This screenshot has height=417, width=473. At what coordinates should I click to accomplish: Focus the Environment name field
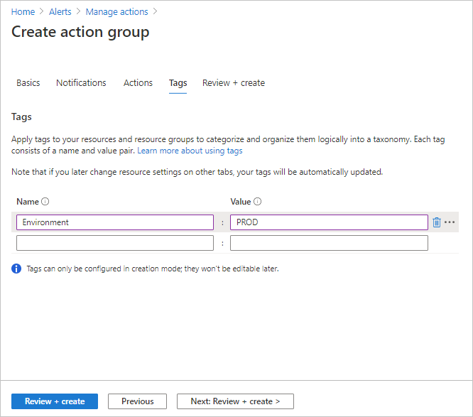(x=114, y=222)
